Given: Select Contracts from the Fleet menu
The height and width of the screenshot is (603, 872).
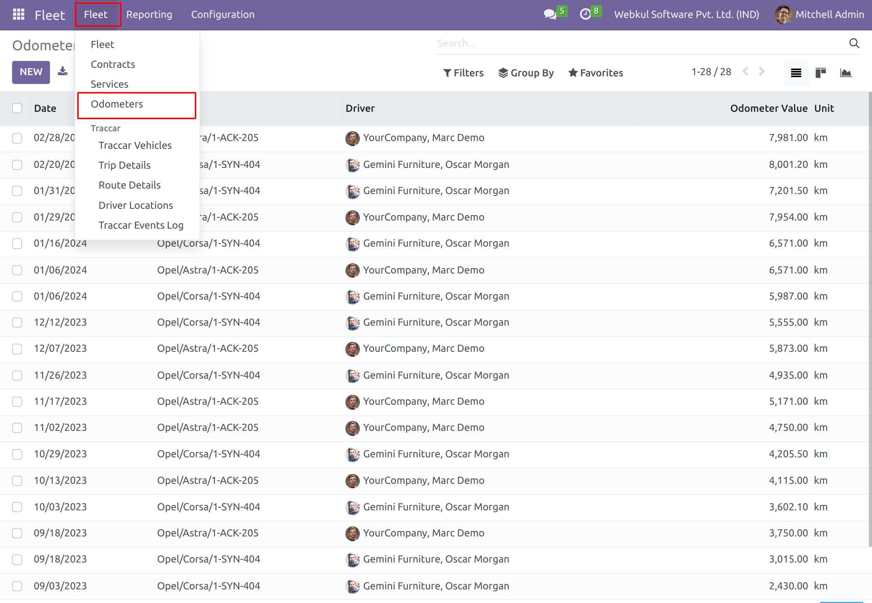Looking at the screenshot, I should [113, 64].
